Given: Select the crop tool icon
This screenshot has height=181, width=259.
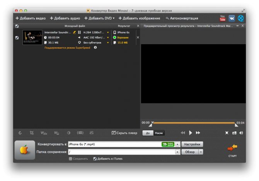Looking at the screenshot, I should click(32, 133).
